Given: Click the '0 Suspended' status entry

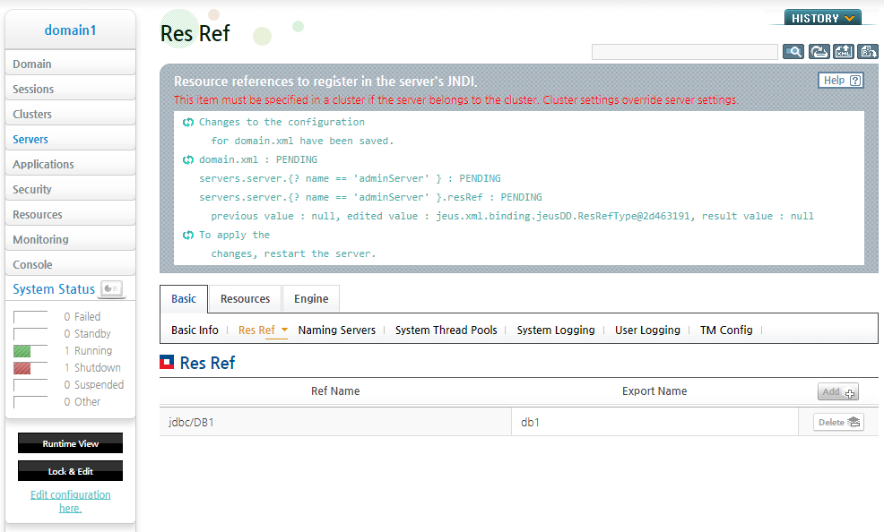Looking at the screenshot, I should 93,384.
